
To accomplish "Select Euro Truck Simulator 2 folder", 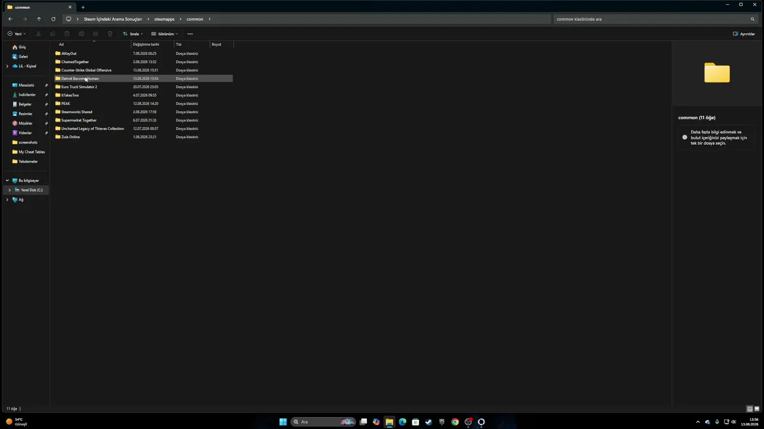I will pos(143,87).
